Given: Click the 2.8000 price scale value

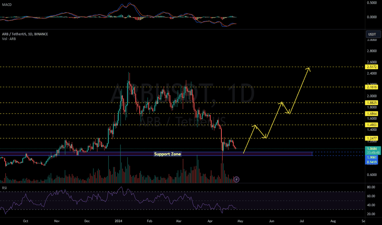Looking at the screenshot, I should [x=372, y=51].
